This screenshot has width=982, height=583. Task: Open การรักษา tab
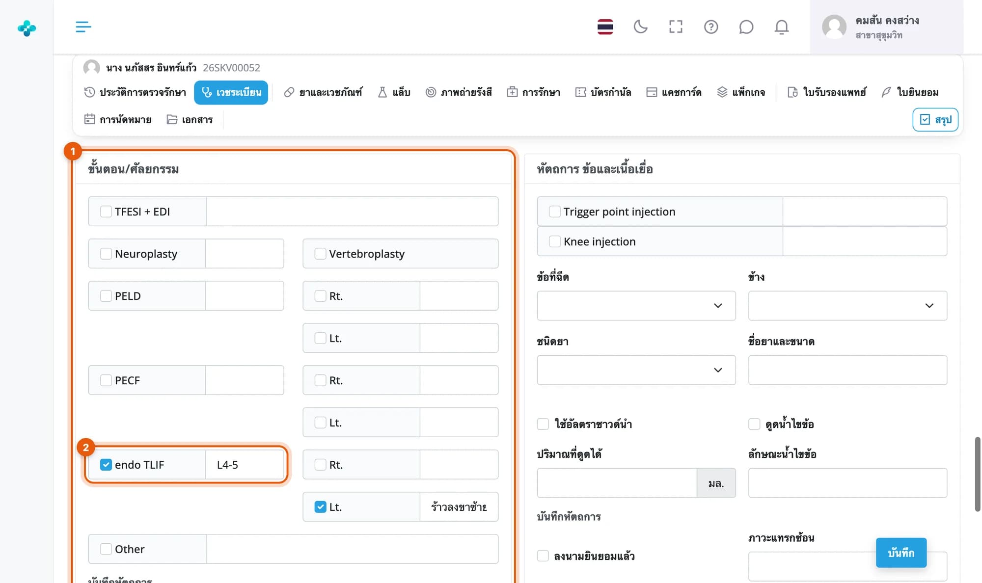[x=533, y=92]
